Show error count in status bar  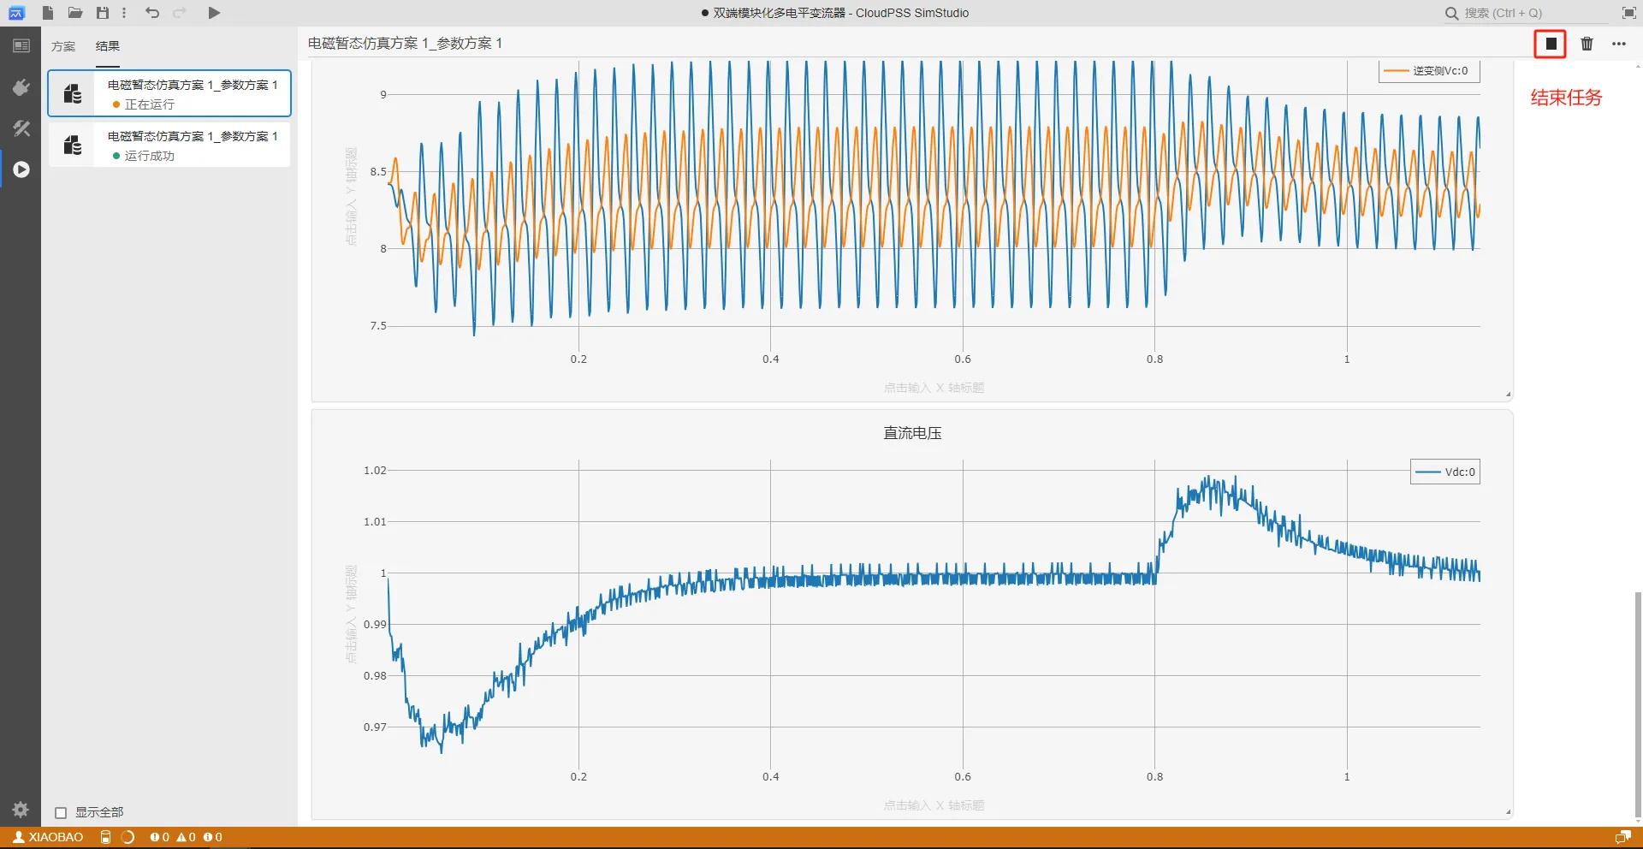pos(159,838)
